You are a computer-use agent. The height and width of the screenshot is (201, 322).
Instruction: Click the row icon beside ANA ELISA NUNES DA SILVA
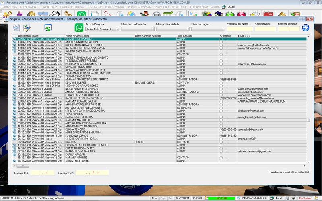coord(14,42)
